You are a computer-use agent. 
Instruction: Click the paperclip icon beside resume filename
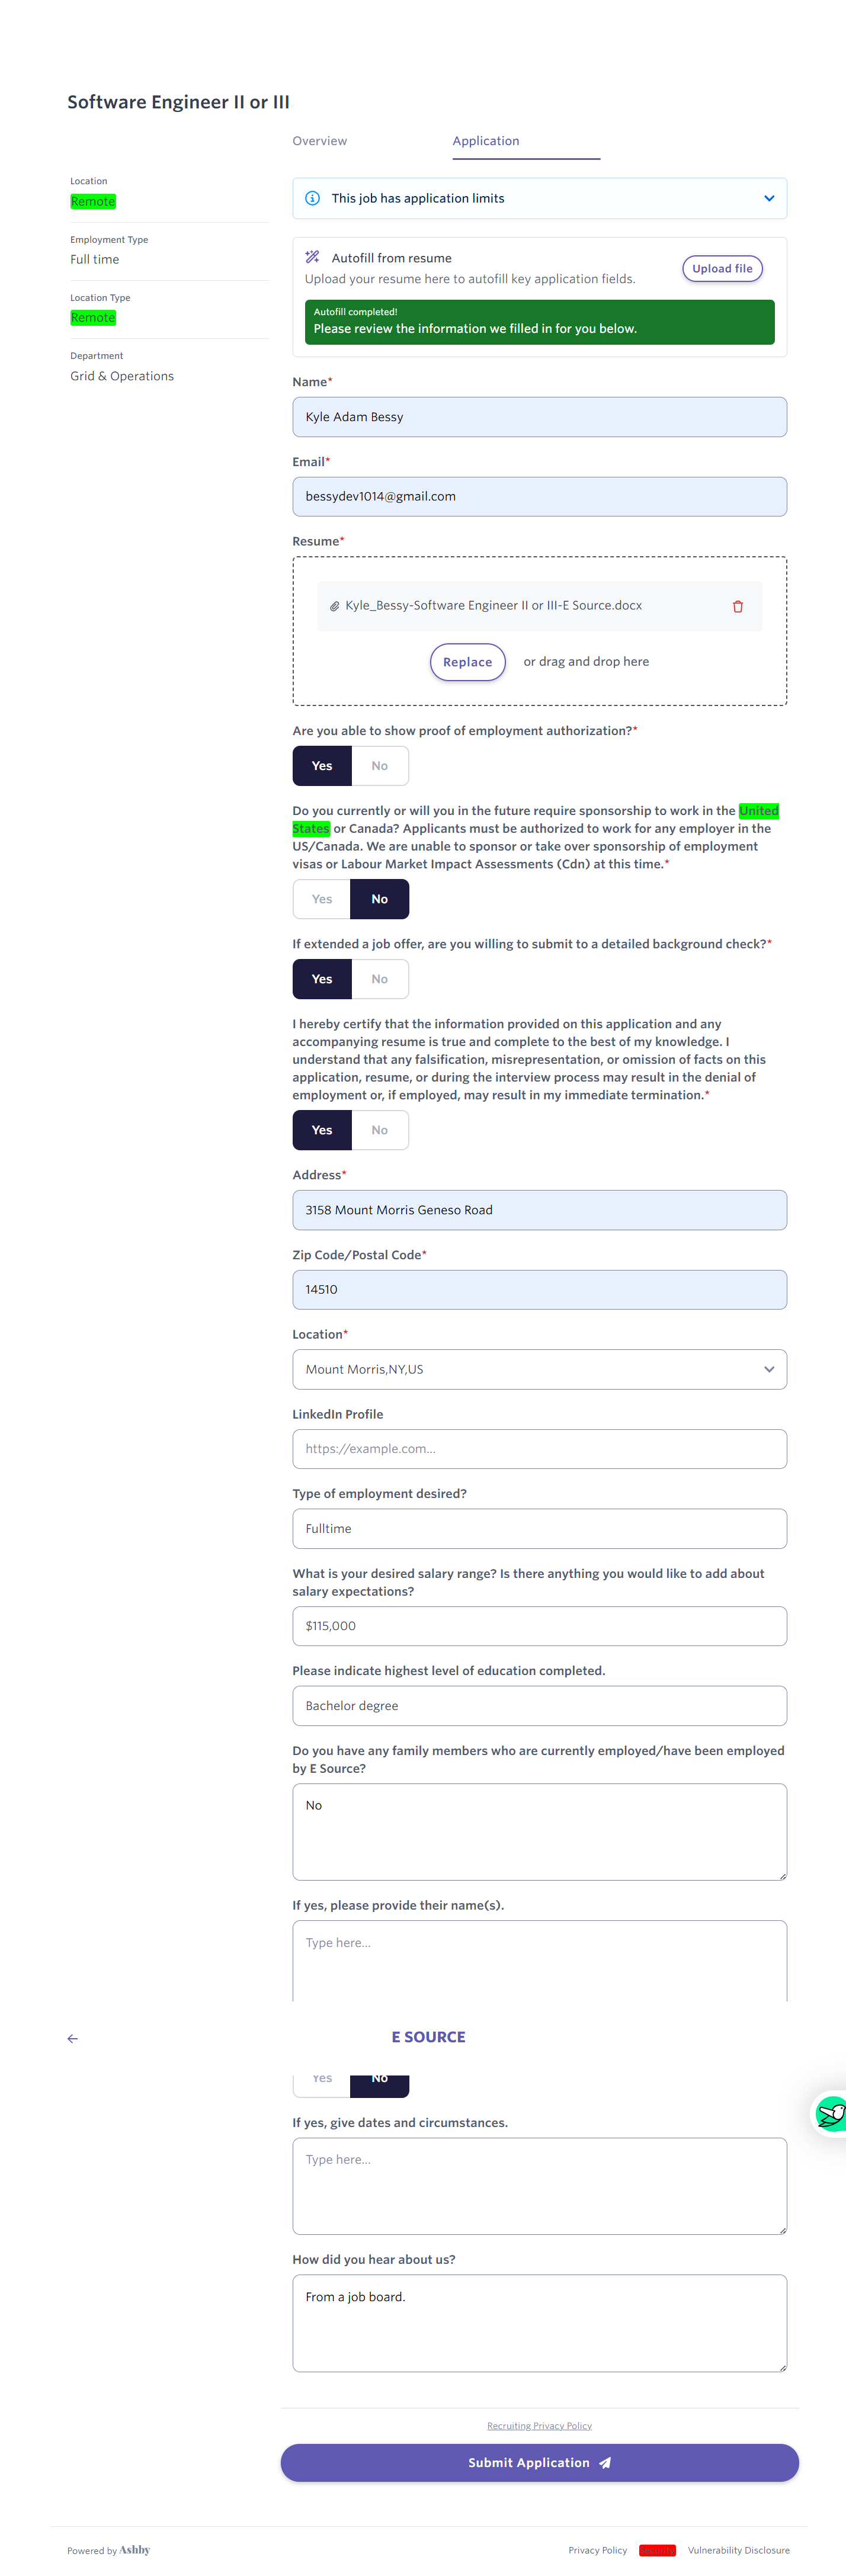(334, 606)
